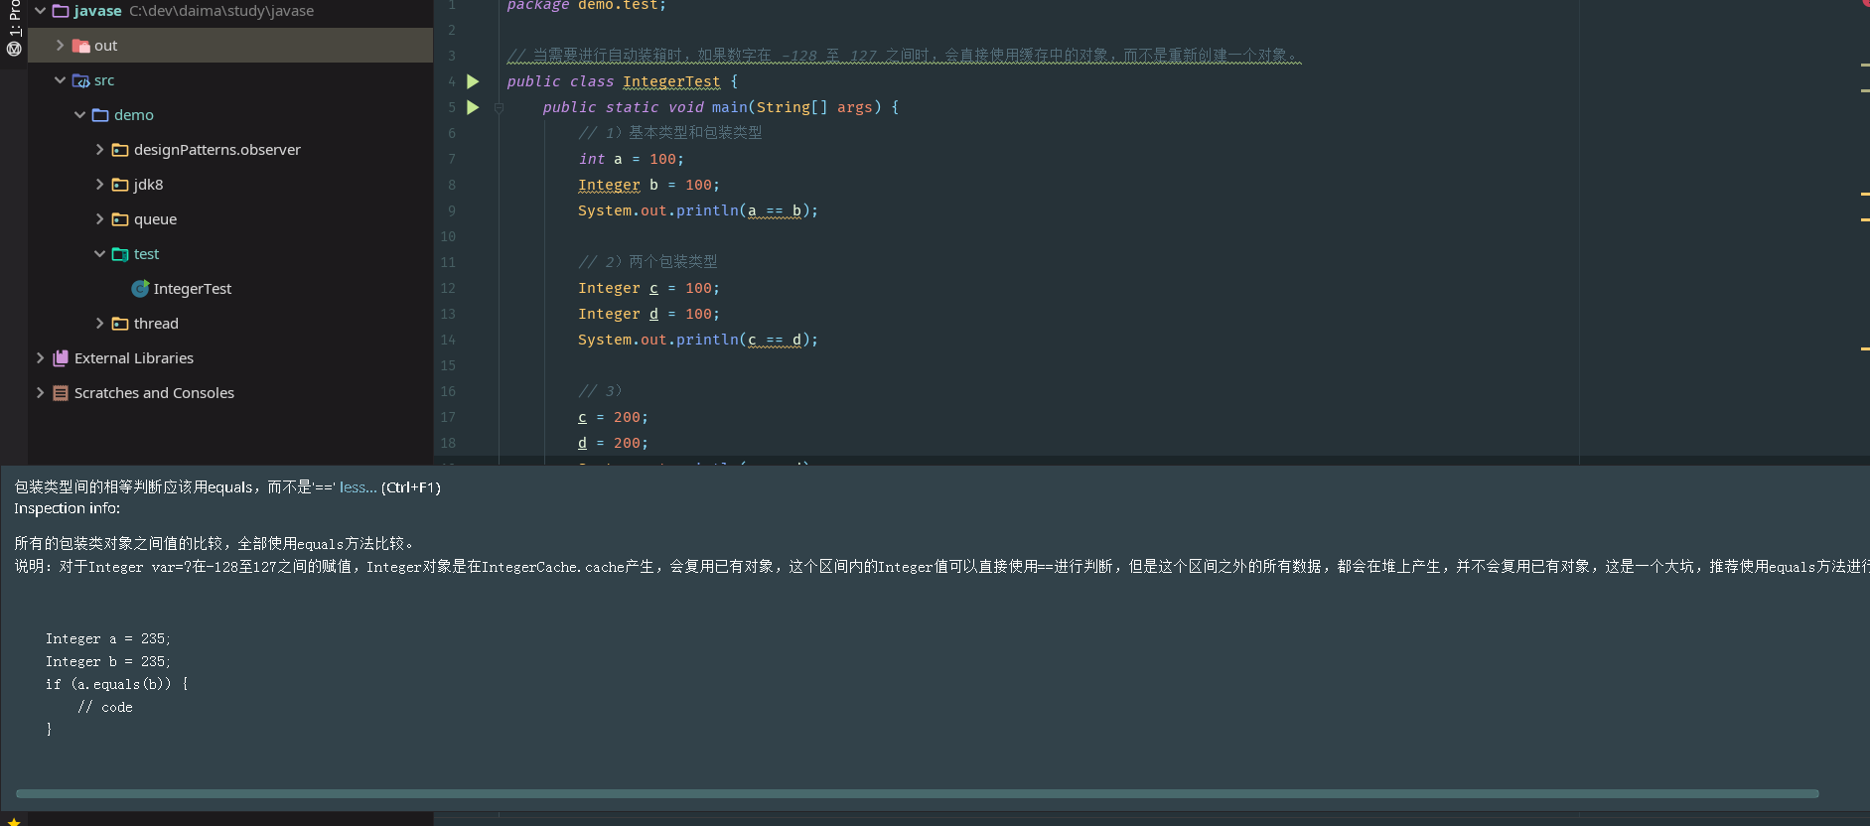
Task: Click the IntegerTest class file icon
Action: [x=140, y=289]
